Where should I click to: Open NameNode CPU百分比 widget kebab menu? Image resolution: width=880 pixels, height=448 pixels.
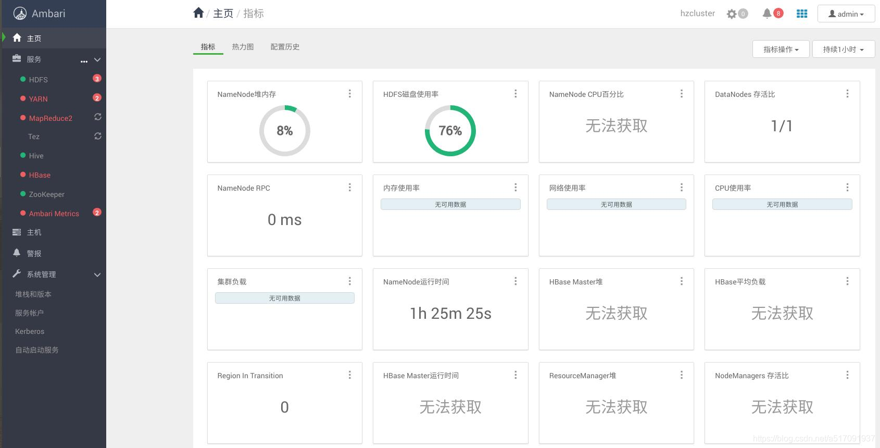coord(681,94)
